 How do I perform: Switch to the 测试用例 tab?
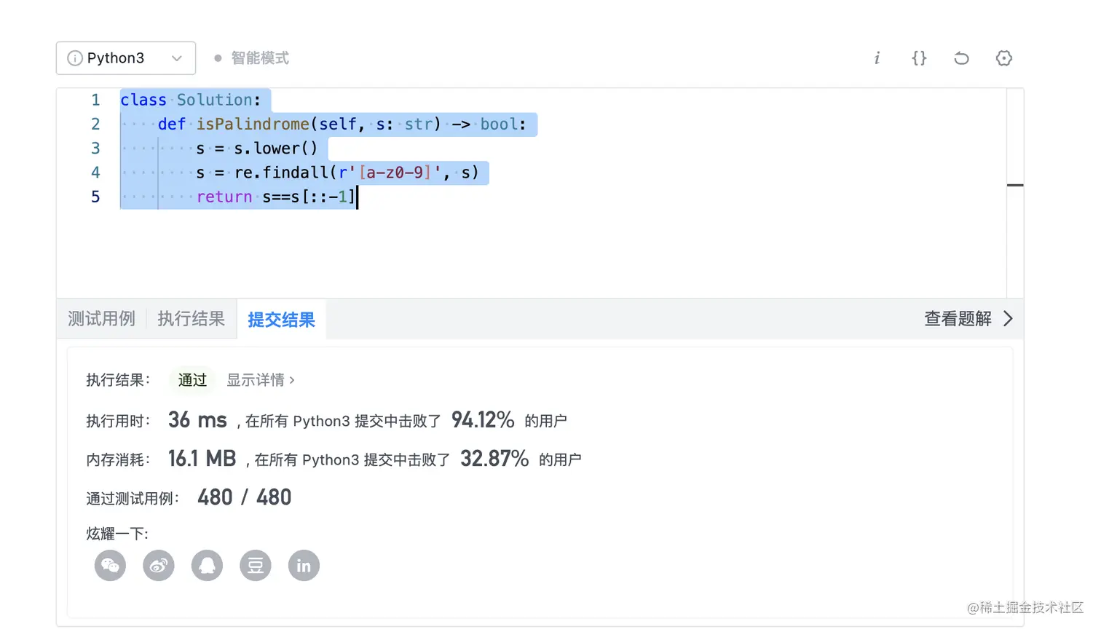point(102,319)
